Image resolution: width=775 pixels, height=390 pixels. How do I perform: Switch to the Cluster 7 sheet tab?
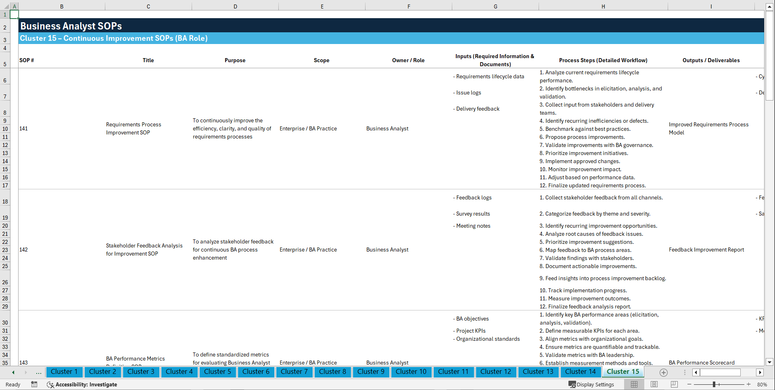click(294, 372)
